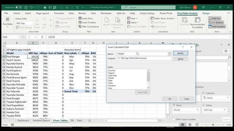Open the Select dropdown
Image resolution: width=234 pixels, height=131 pixels.
point(133,23)
